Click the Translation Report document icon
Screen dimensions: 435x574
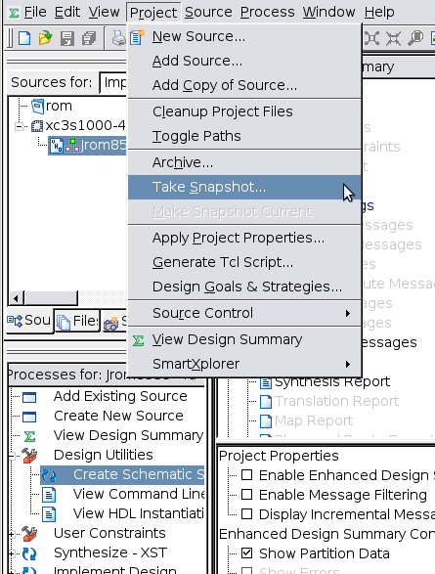point(266,402)
